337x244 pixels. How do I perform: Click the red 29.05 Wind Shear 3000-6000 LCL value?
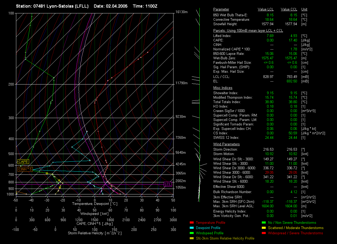(269, 172)
